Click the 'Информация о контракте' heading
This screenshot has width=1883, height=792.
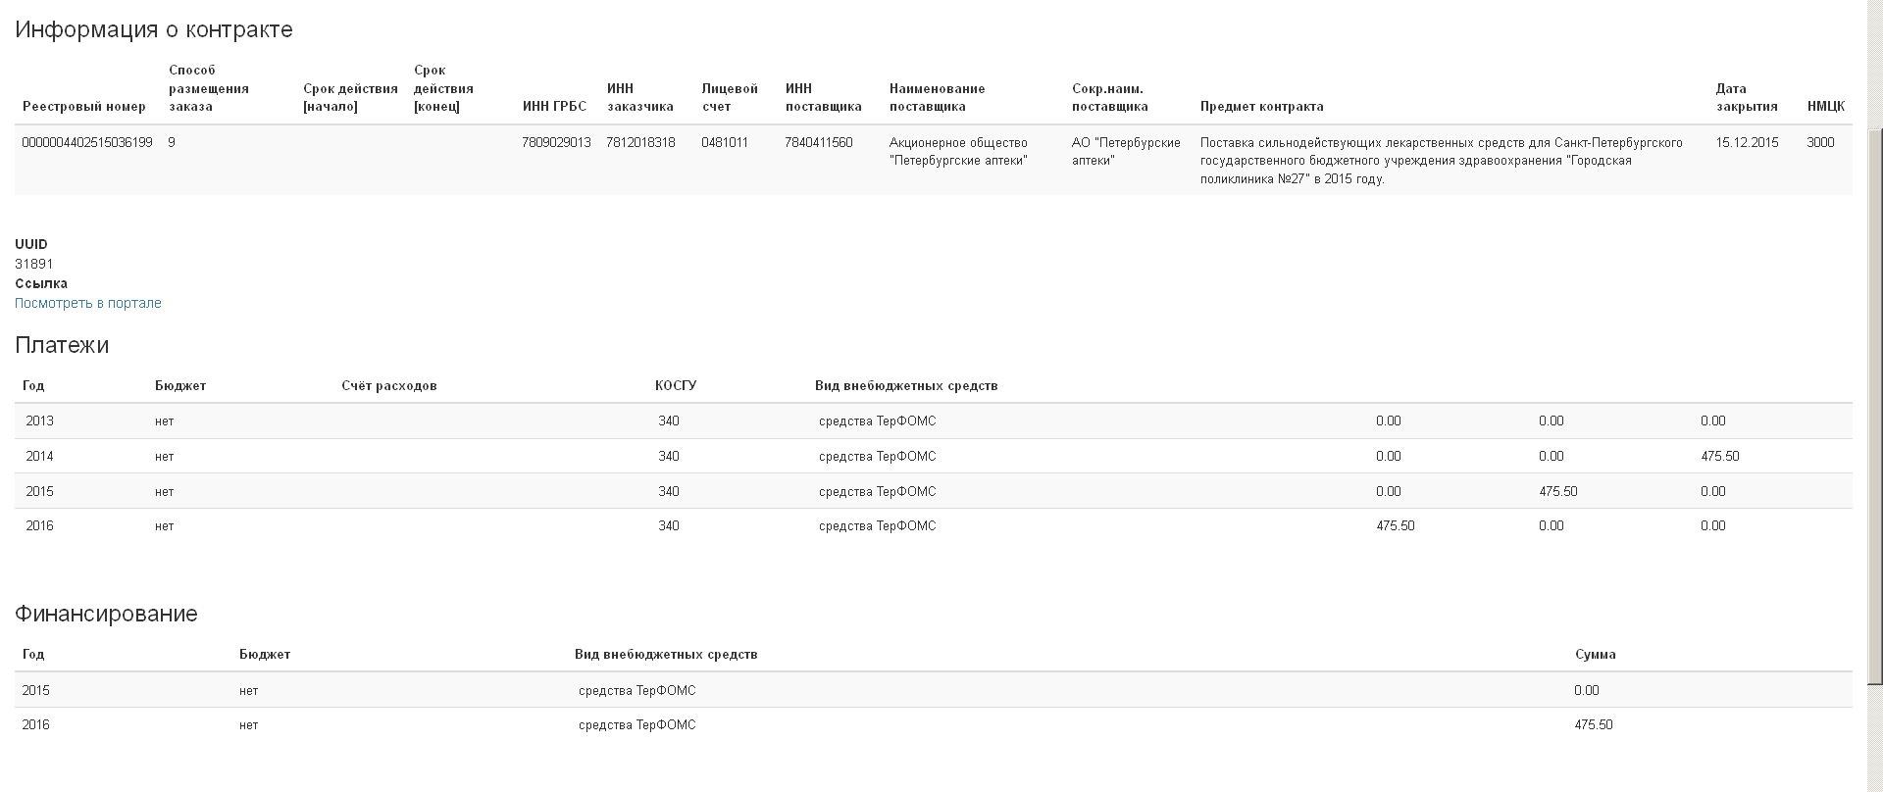154,29
